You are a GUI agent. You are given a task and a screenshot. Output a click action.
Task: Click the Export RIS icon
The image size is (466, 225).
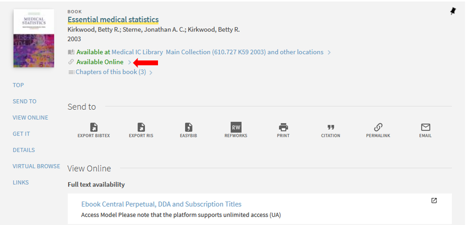141,127
